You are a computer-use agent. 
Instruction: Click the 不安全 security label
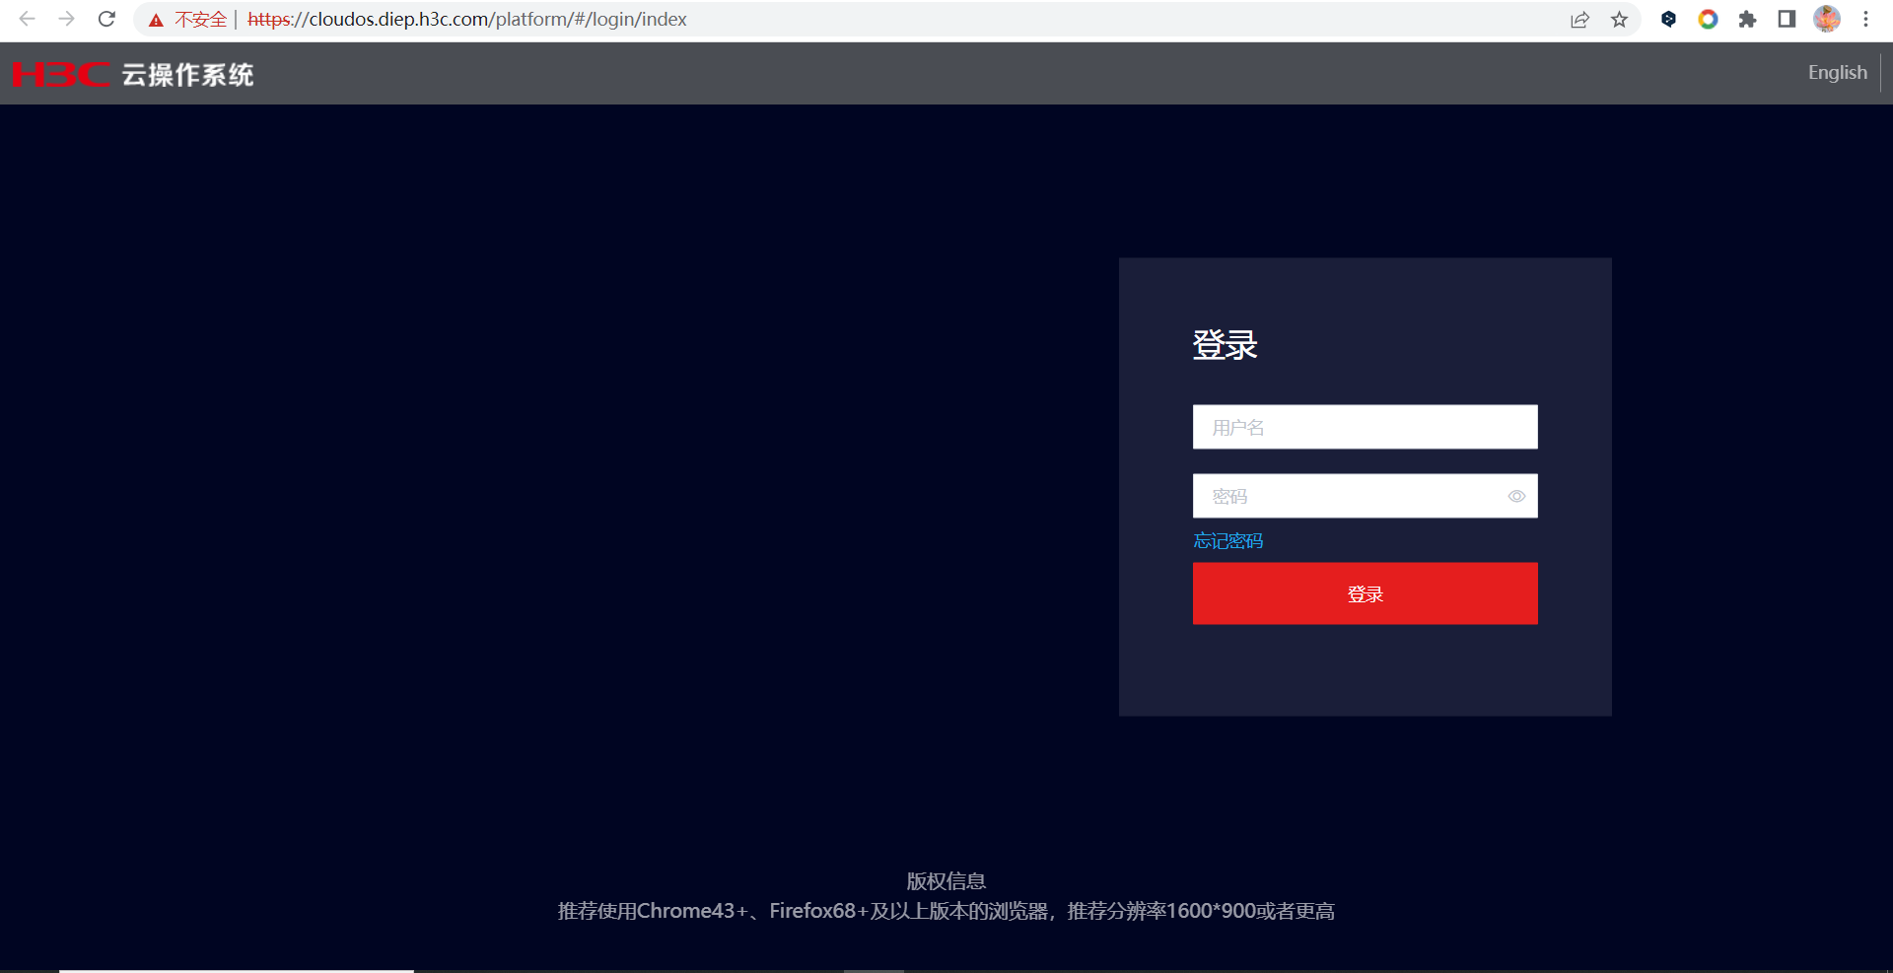201,19
